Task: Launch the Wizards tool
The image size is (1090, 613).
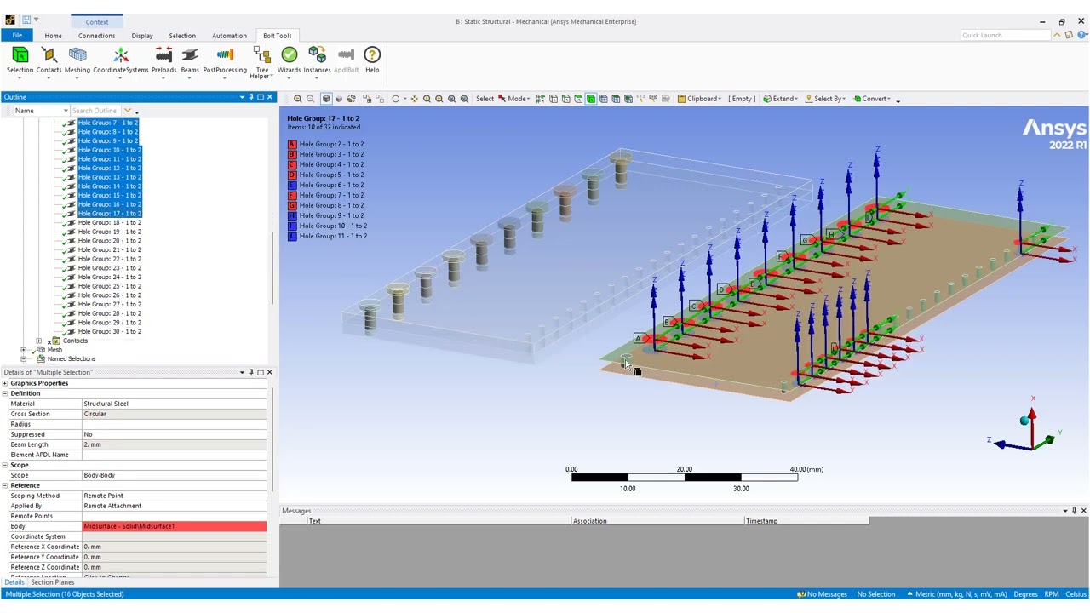Action: pyautogui.click(x=289, y=60)
